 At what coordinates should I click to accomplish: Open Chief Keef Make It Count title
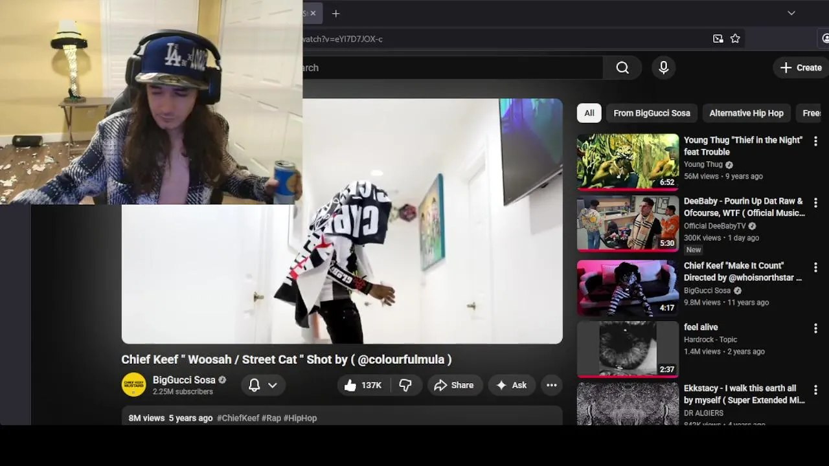coord(743,271)
